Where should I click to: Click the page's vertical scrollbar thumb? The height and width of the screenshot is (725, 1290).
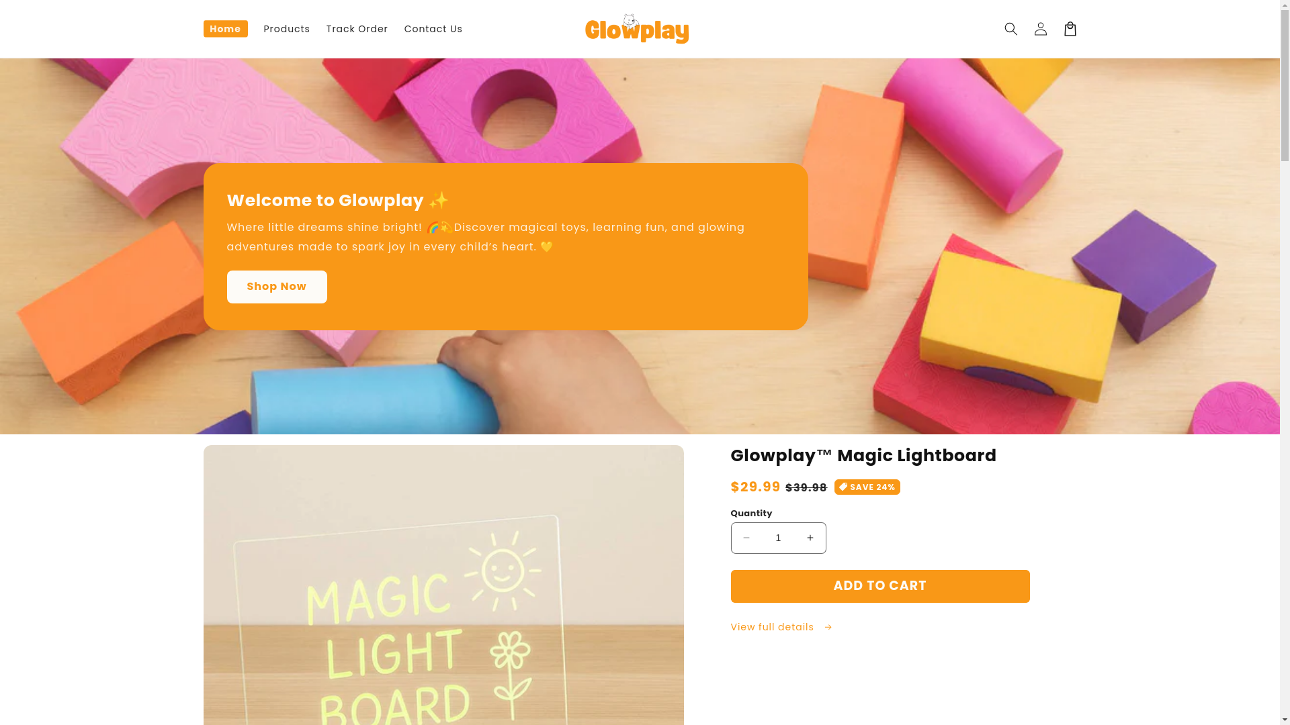tap(1285, 84)
